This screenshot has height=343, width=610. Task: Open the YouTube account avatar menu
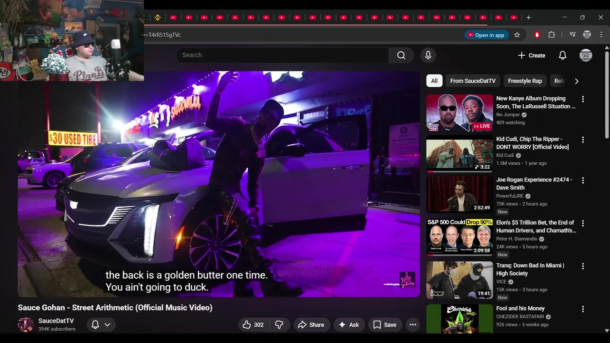(x=586, y=55)
